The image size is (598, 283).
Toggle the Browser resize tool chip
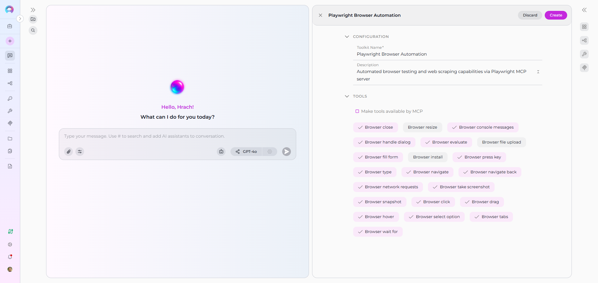(422, 127)
